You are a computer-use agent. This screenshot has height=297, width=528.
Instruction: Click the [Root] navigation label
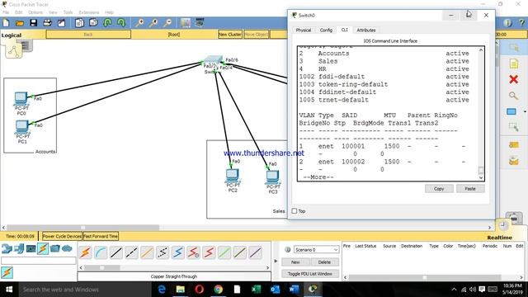pos(174,35)
